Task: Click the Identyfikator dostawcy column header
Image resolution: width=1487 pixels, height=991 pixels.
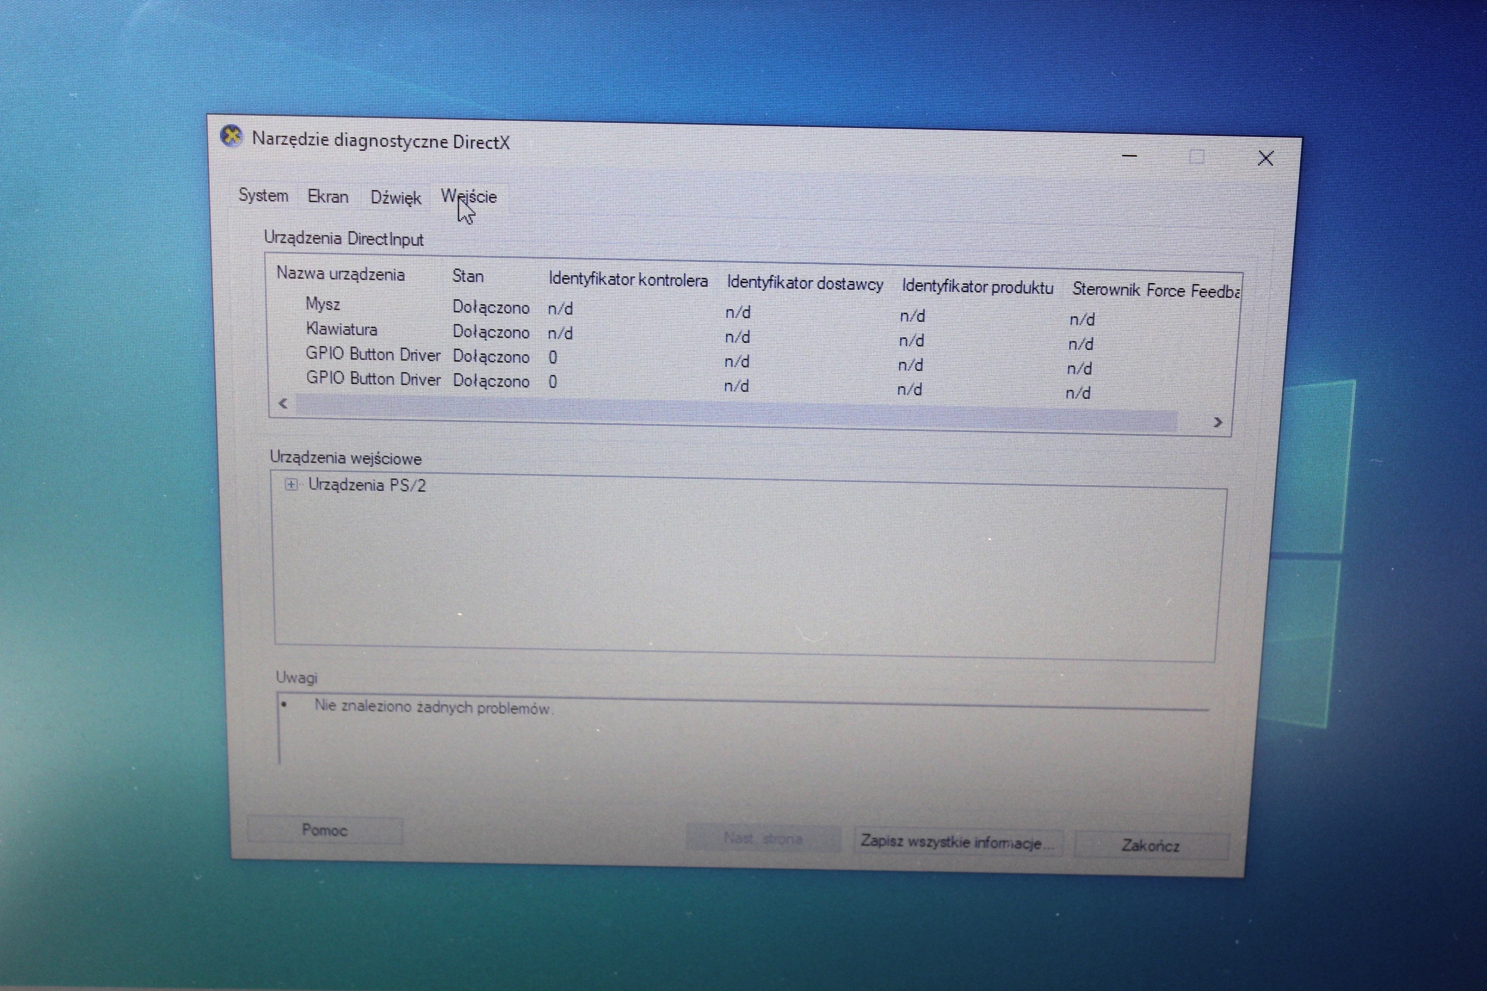Action: pos(805,284)
